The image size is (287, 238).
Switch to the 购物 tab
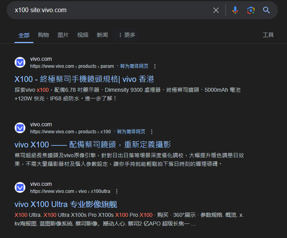click(x=44, y=35)
